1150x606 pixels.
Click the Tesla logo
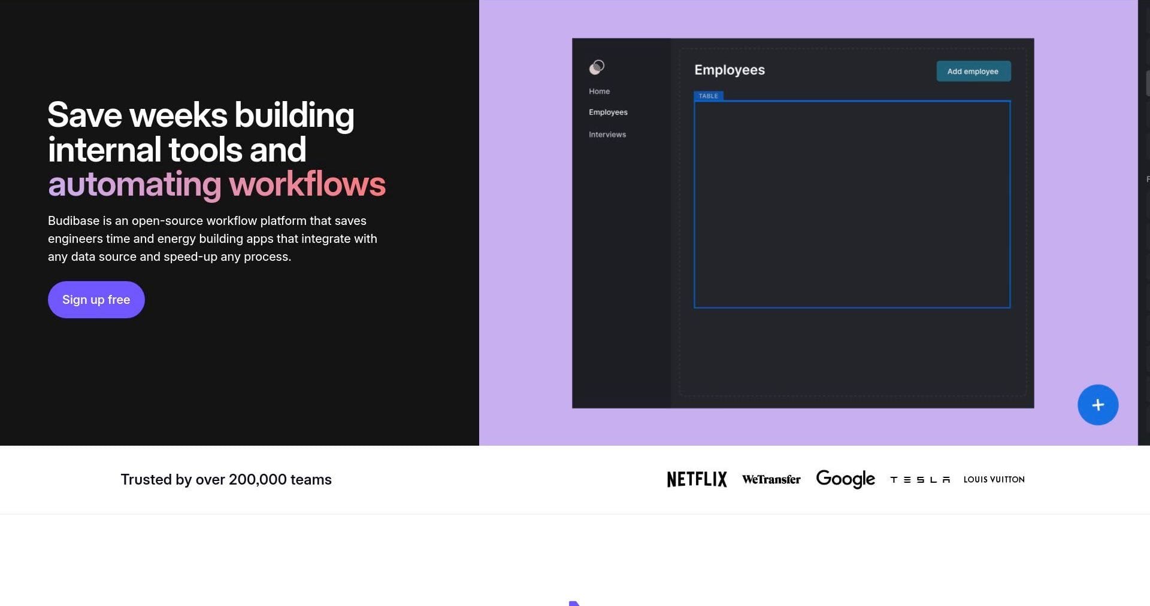pos(920,480)
